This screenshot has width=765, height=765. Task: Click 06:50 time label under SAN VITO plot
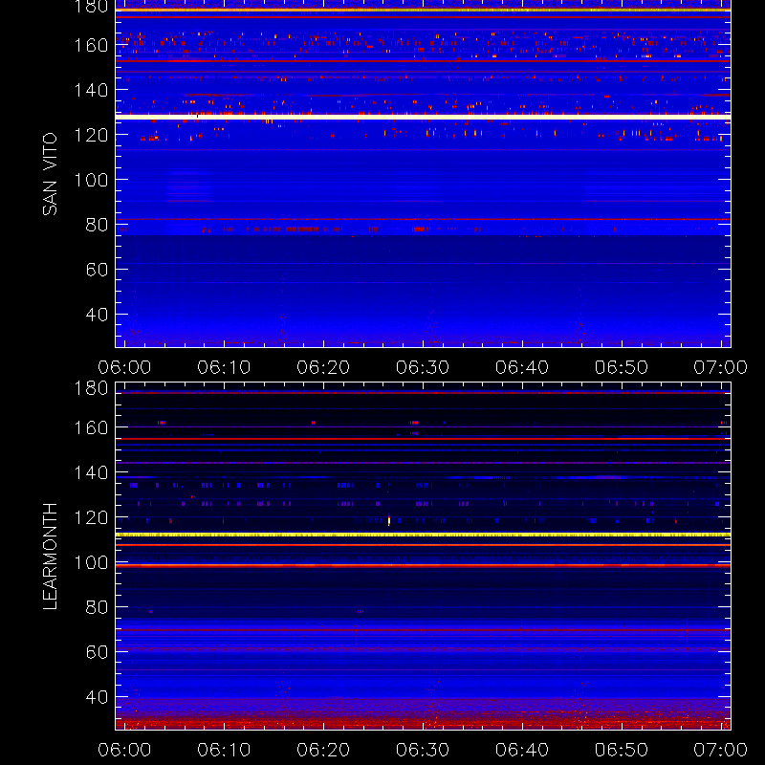pos(622,367)
